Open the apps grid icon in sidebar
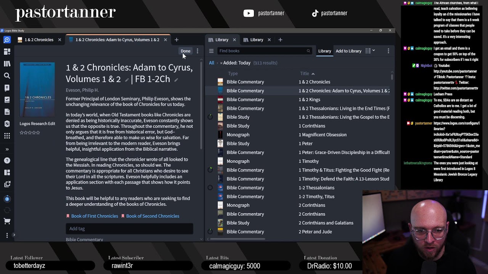Image resolution: width=488 pixels, height=274 pixels. [x=7, y=136]
